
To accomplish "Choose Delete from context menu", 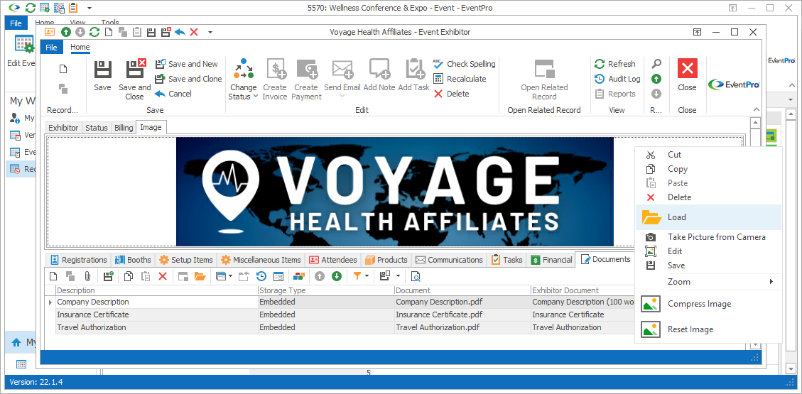I will tap(708, 197).
